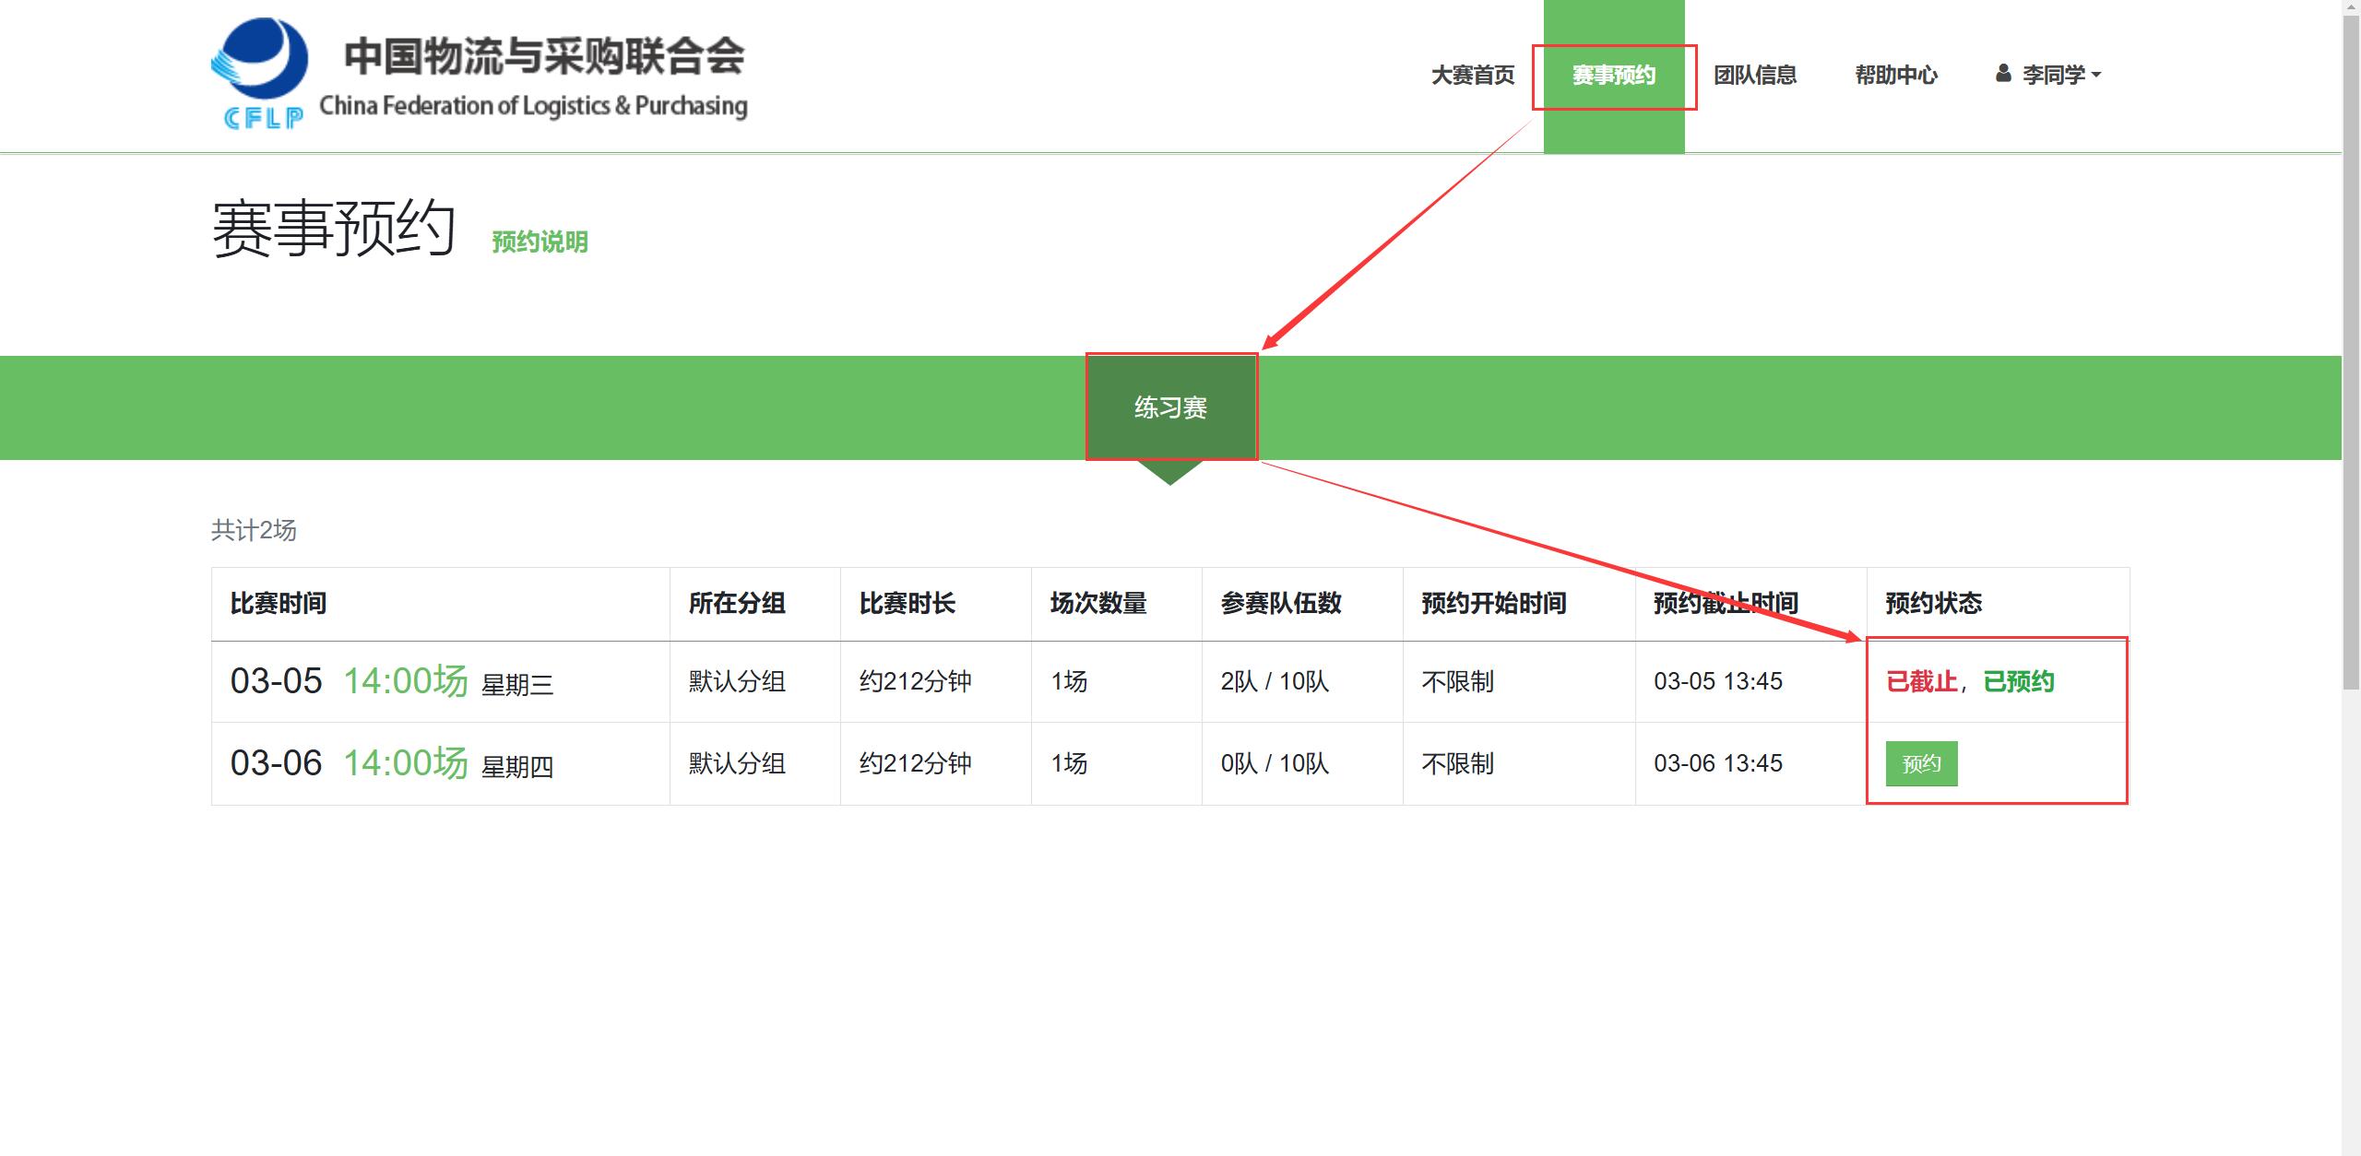The width and height of the screenshot is (2361, 1156).
Task: Open the 预约说明 reservation instructions link
Action: click(x=539, y=242)
